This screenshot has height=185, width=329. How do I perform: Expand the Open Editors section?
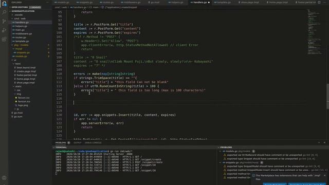20,7
